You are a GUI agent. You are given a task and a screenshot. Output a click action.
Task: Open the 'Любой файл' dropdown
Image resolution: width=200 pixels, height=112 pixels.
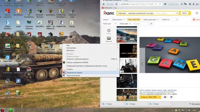(125, 24)
